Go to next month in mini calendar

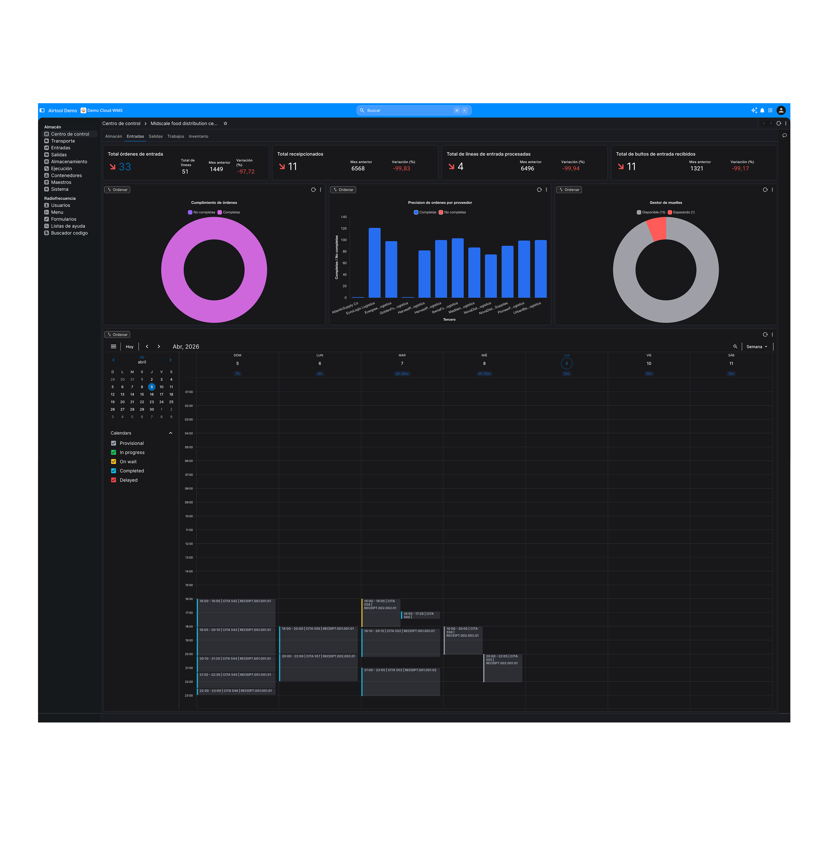170,360
